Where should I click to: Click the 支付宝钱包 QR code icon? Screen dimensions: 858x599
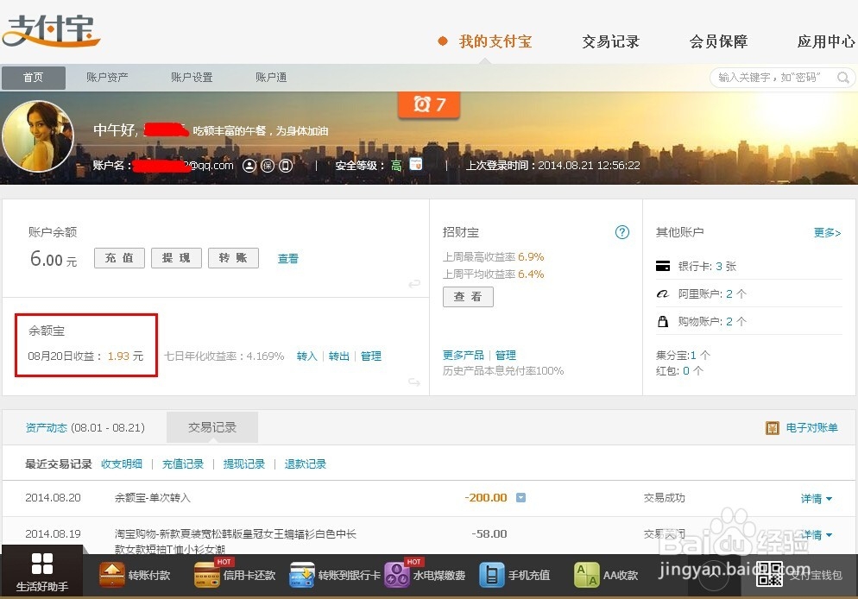pos(769,574)
